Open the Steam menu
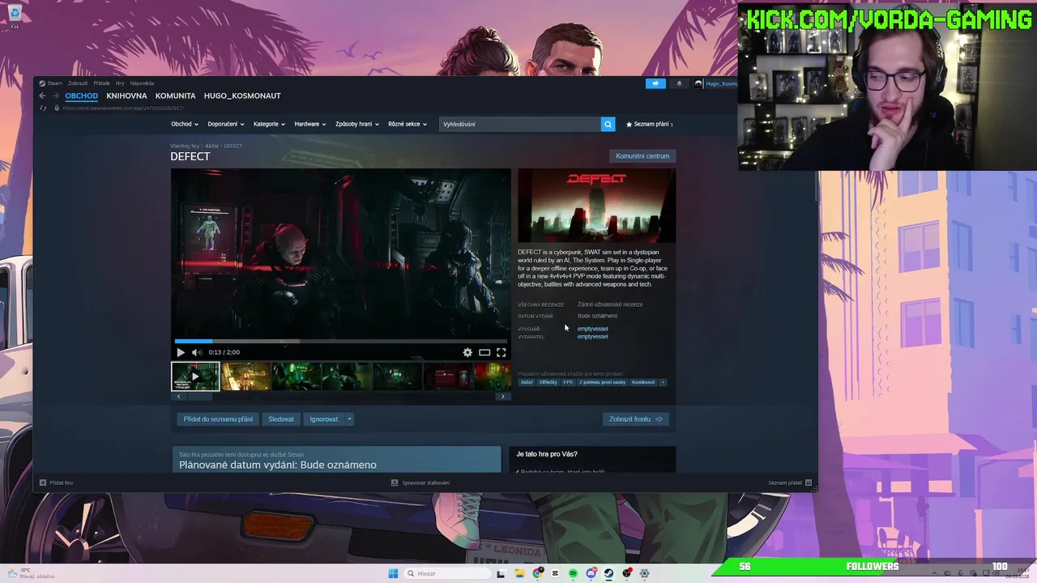This screenshot has height=583, width=1037. coord(51,83)
